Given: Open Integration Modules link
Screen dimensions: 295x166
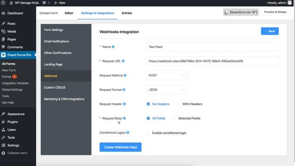Looking at the screenshot, I should tap(15, 83).
